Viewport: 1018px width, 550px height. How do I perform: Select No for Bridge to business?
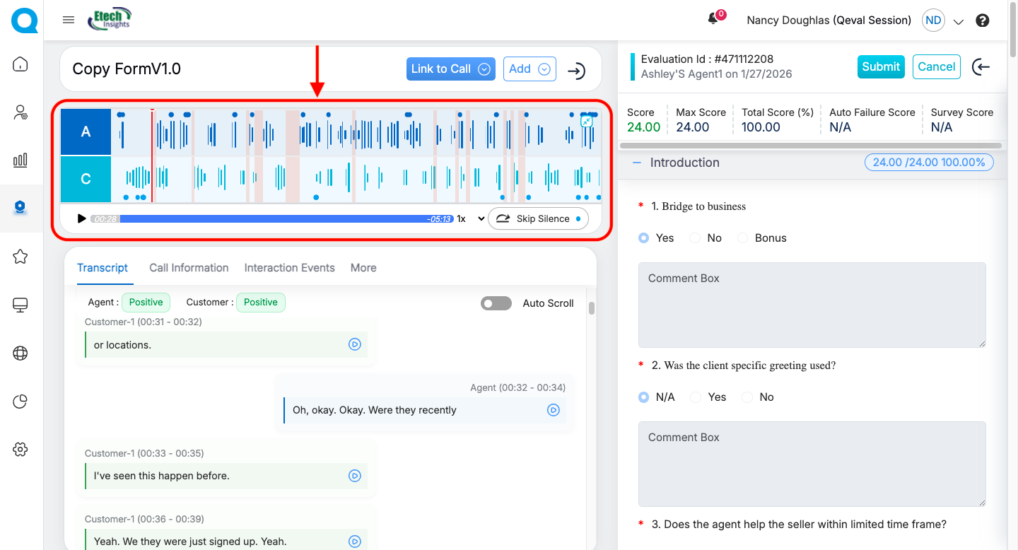[696, 238]
